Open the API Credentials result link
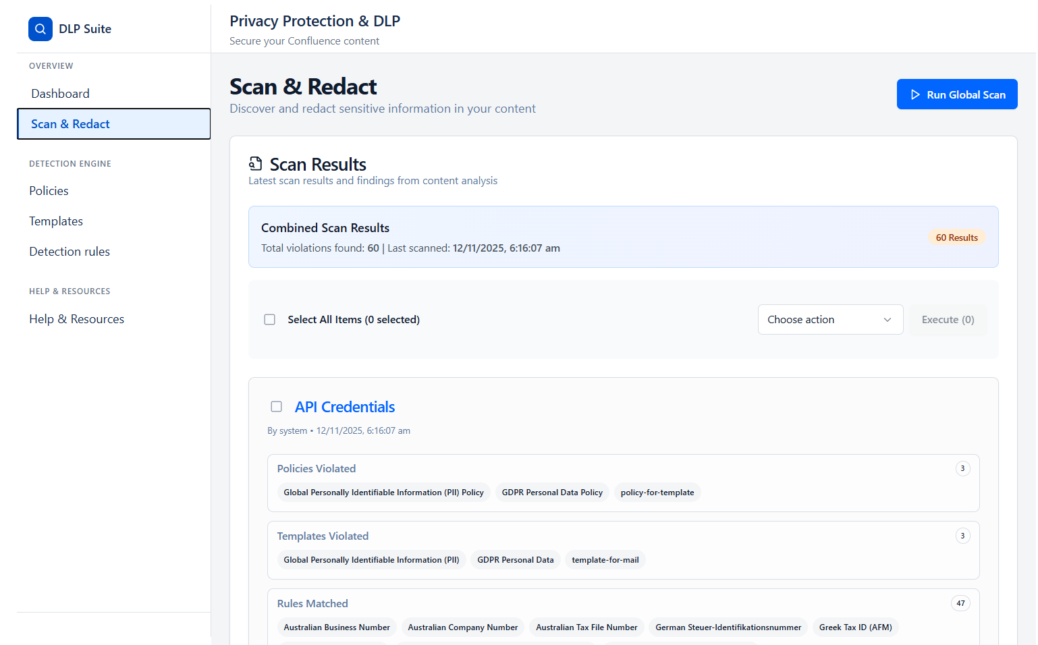 [344, 406]
